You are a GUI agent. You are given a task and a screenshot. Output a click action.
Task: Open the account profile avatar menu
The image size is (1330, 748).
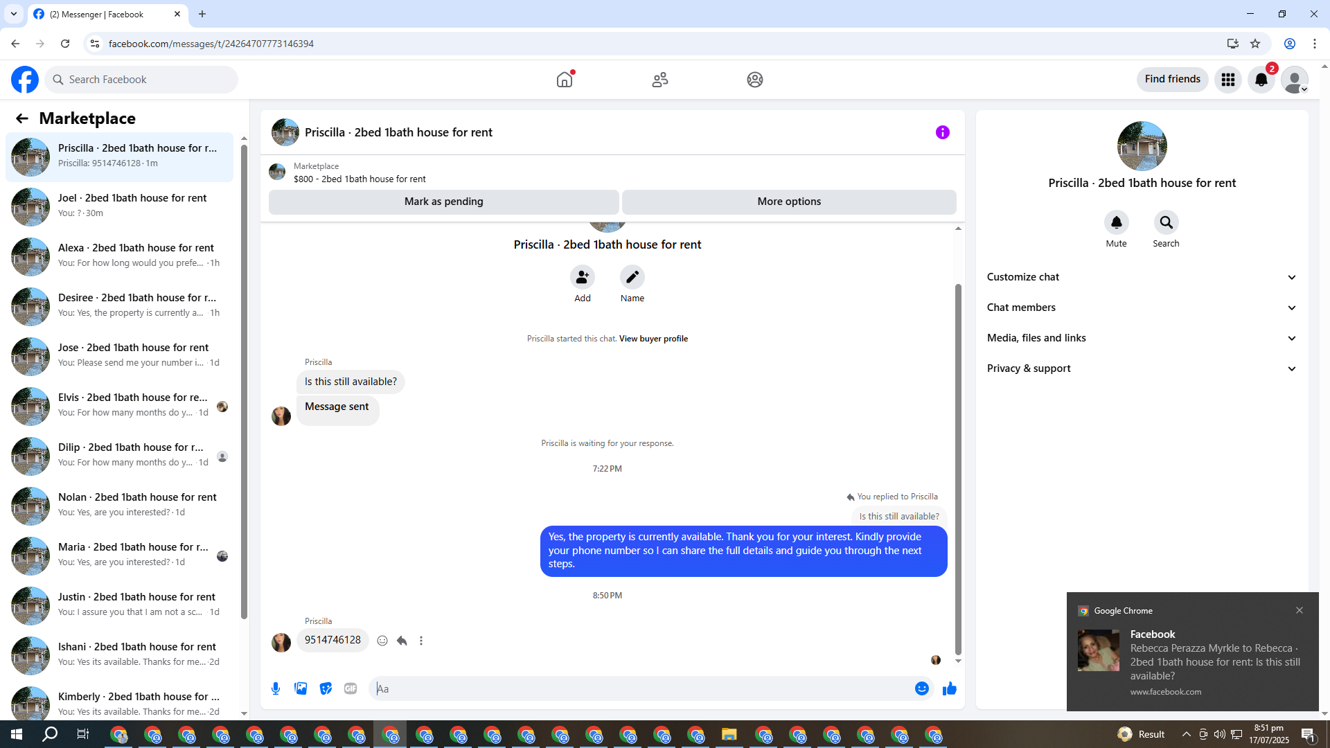pos(1295,80)
